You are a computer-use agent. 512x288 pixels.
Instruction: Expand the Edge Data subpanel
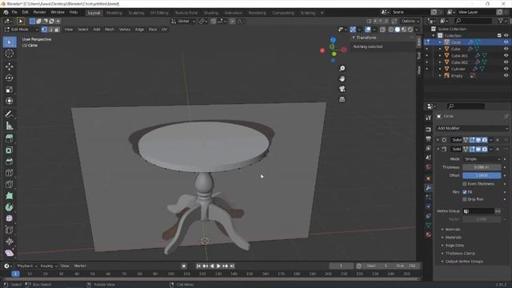pos(454,246)
